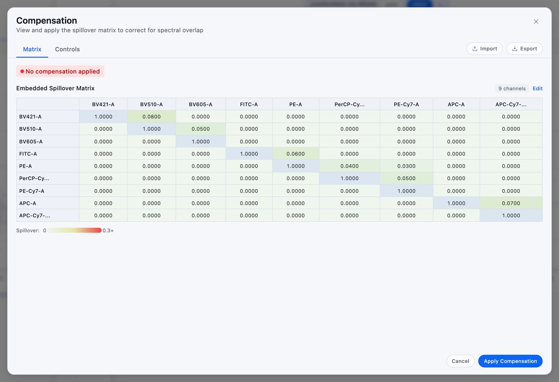Click the No compensation applied status badge
559x382 pixels.
click(60, 71)
